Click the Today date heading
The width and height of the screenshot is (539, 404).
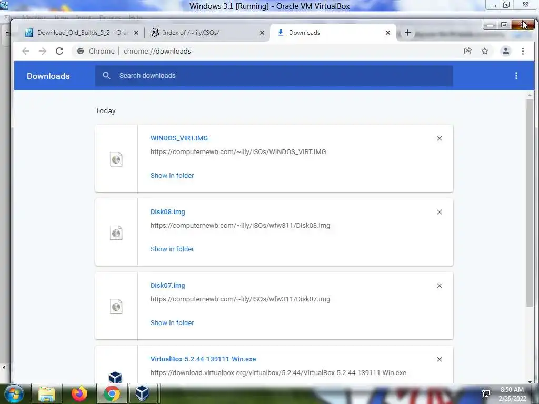coord(105,110)
